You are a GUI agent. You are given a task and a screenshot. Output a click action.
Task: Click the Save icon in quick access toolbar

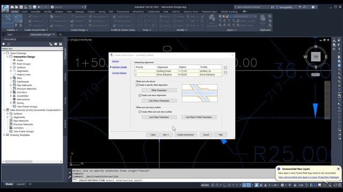tap(21, 7)
